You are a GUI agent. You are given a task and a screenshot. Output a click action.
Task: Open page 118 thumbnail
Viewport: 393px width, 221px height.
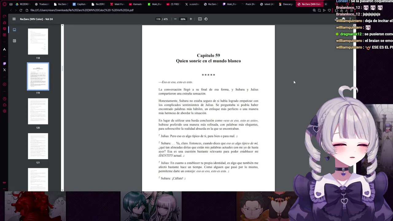click(38, 42)
